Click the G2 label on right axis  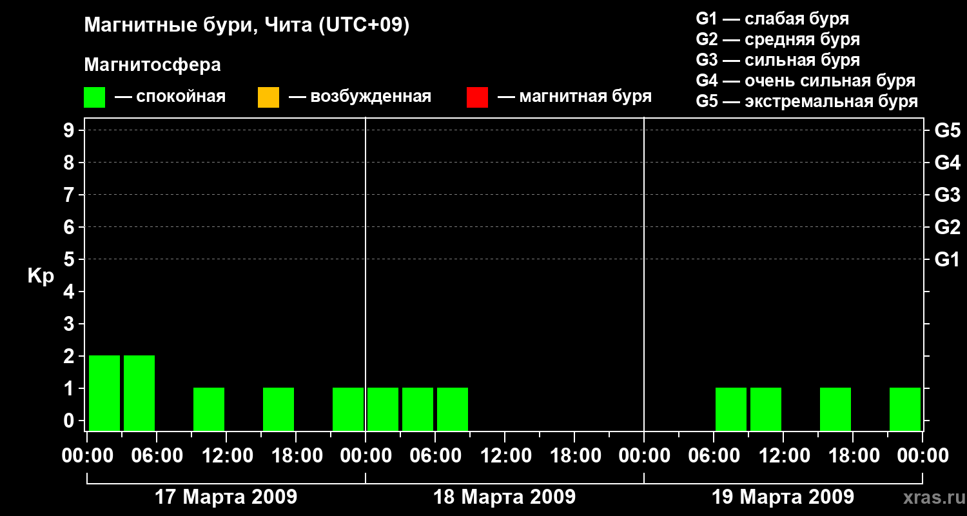947,228
